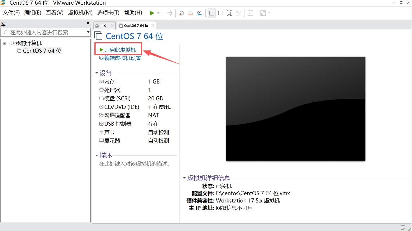Click the console view toolbar icon
Image resolution: width=412 pixels, height=231 pixels.
tap(251, 13)
